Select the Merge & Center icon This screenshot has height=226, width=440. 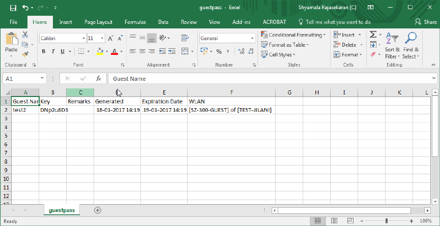click(x=185, y=51)
